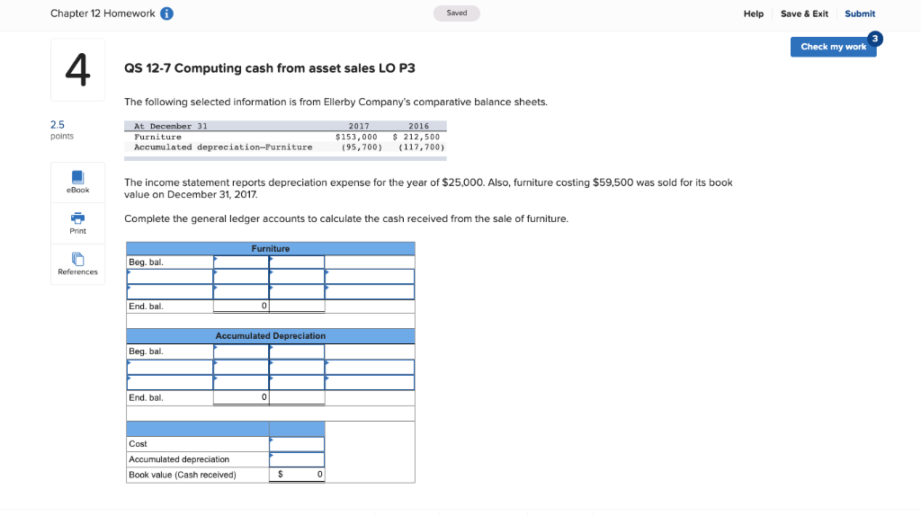Open the eBook icon in sidebar
The height and width of the screenshot is (516, 921).
pyautogui.click(x=77, y=182)
